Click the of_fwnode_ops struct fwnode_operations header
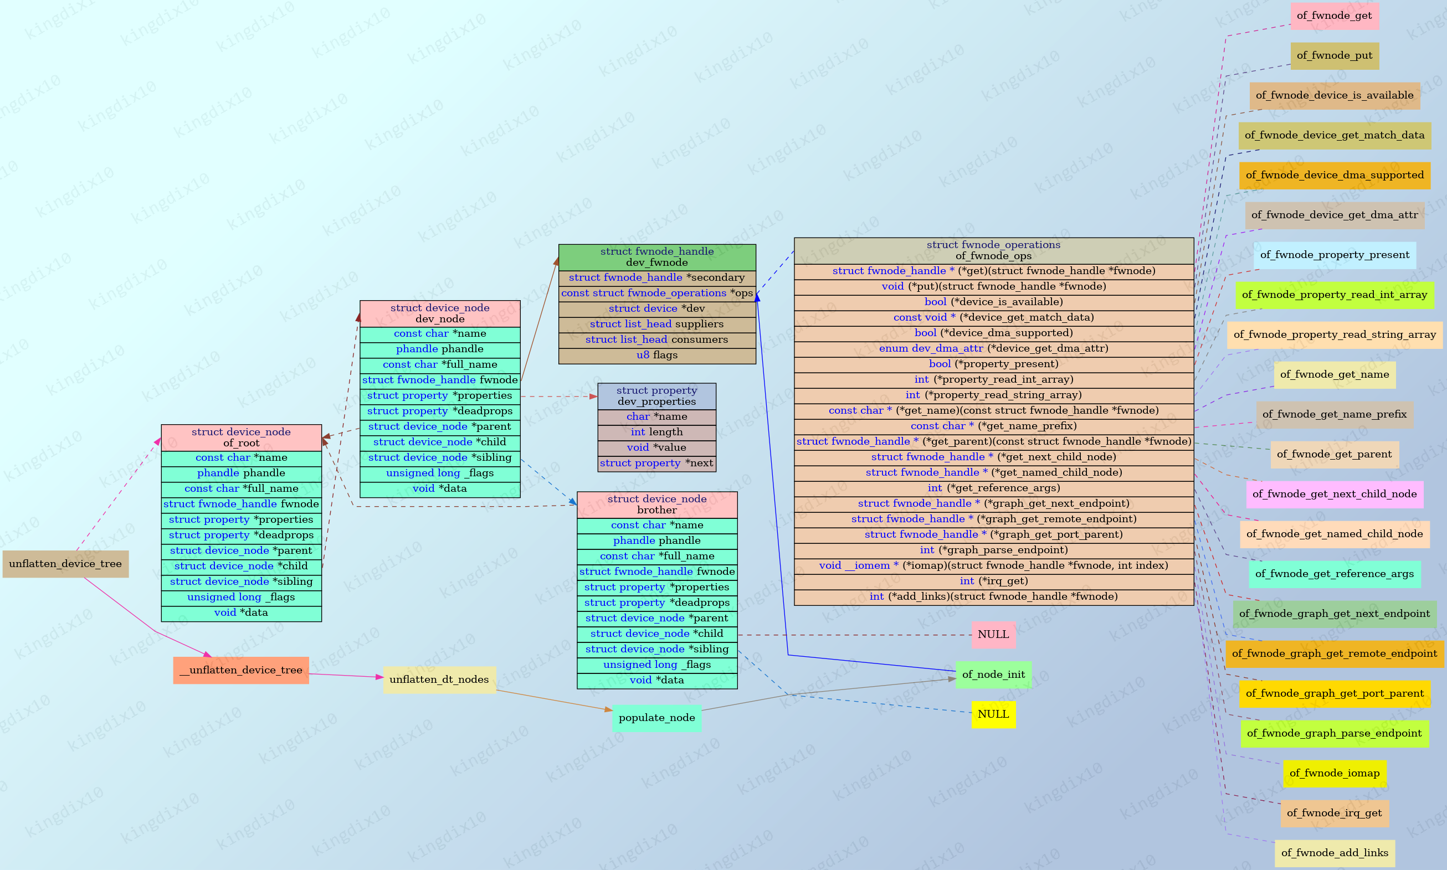Viewport: 1447px width, 870px height. [x=994, y=250]
